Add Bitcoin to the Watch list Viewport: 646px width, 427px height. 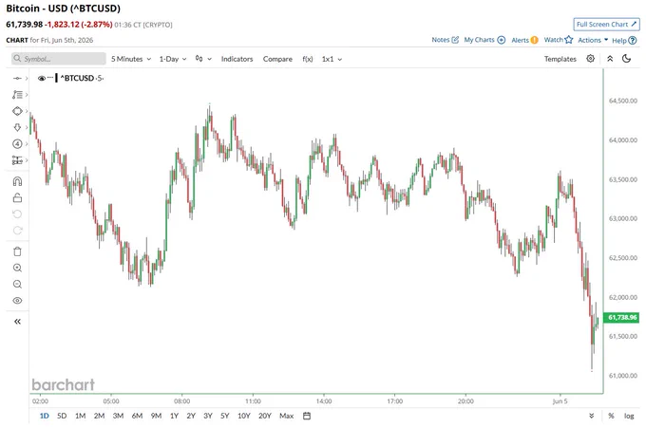pos(559,40)
